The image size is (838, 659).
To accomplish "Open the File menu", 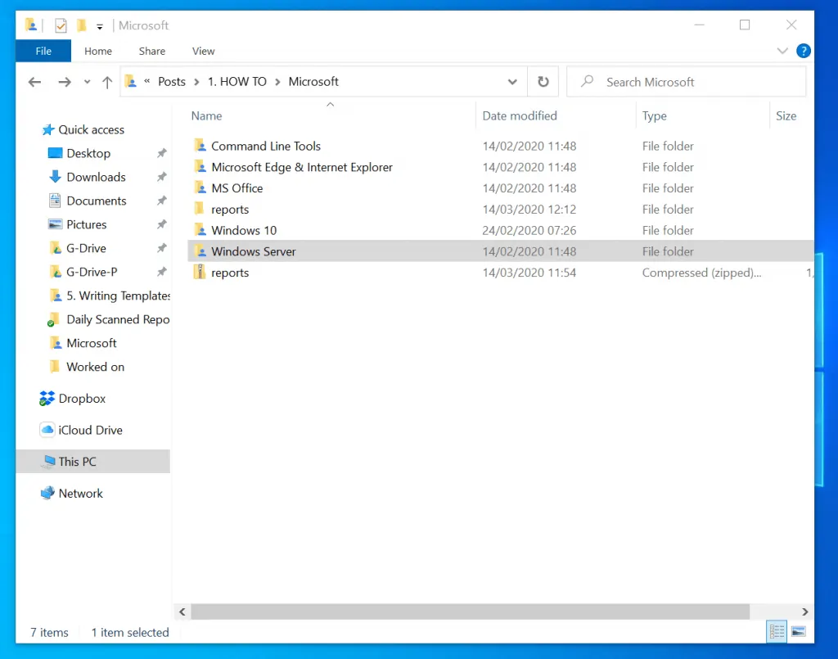I will [43, 51].
